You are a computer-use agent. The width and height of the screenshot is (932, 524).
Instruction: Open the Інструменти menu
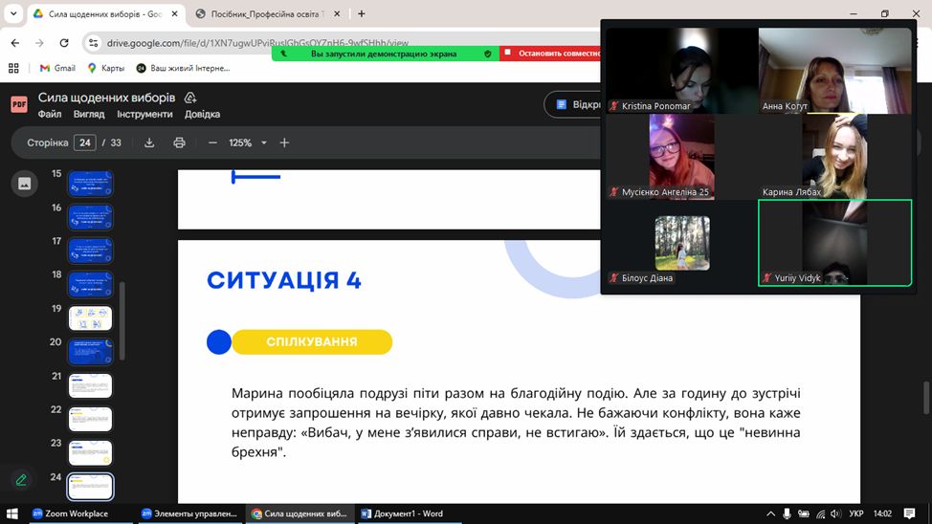(x=144, y=114)
